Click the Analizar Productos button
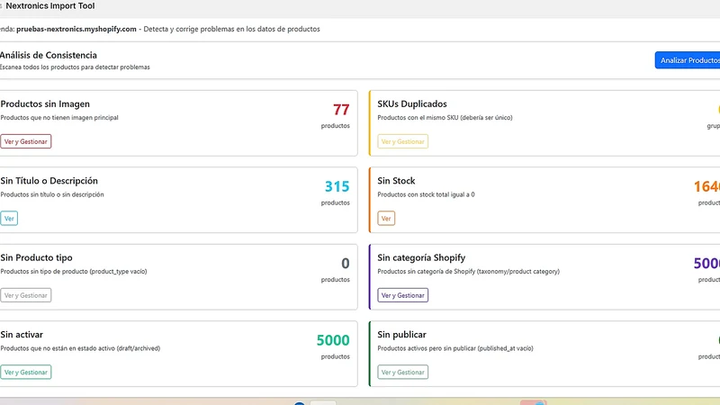The height and width of the screenshot is (405, 720). (x=688, y=60)
